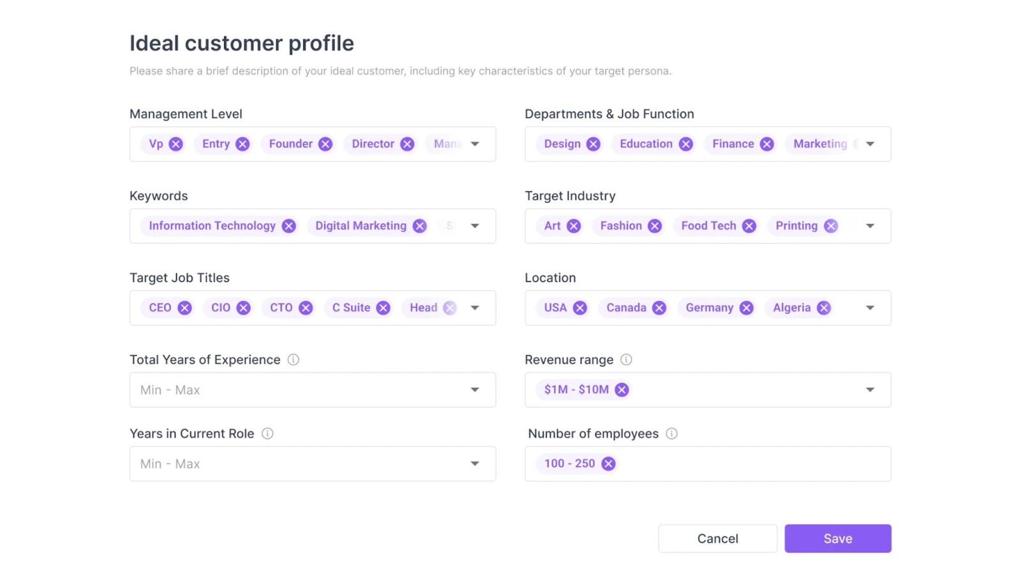The height and width of the screenshot is (574, 1021).
Task: Click the Number of employees info icon
Action: (x=671, y=433)
